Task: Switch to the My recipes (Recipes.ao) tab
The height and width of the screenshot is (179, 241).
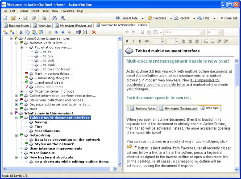Action: click(74, 25)
